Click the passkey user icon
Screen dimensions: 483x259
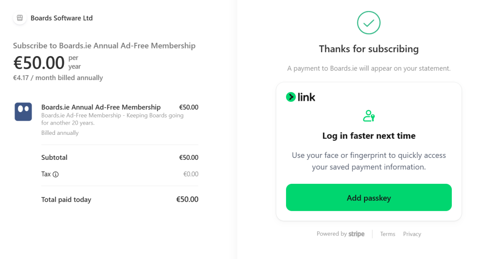point(369,116)
